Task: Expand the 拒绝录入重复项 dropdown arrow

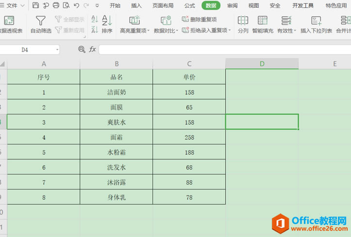Action: coord(230,30)
